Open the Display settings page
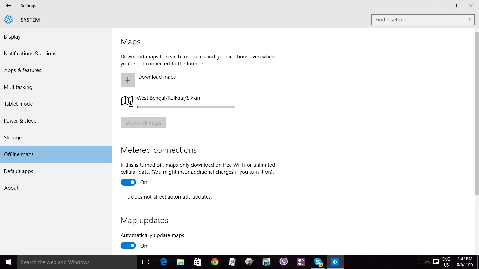This screenshot has width=479, height=269. coord(56,37)
